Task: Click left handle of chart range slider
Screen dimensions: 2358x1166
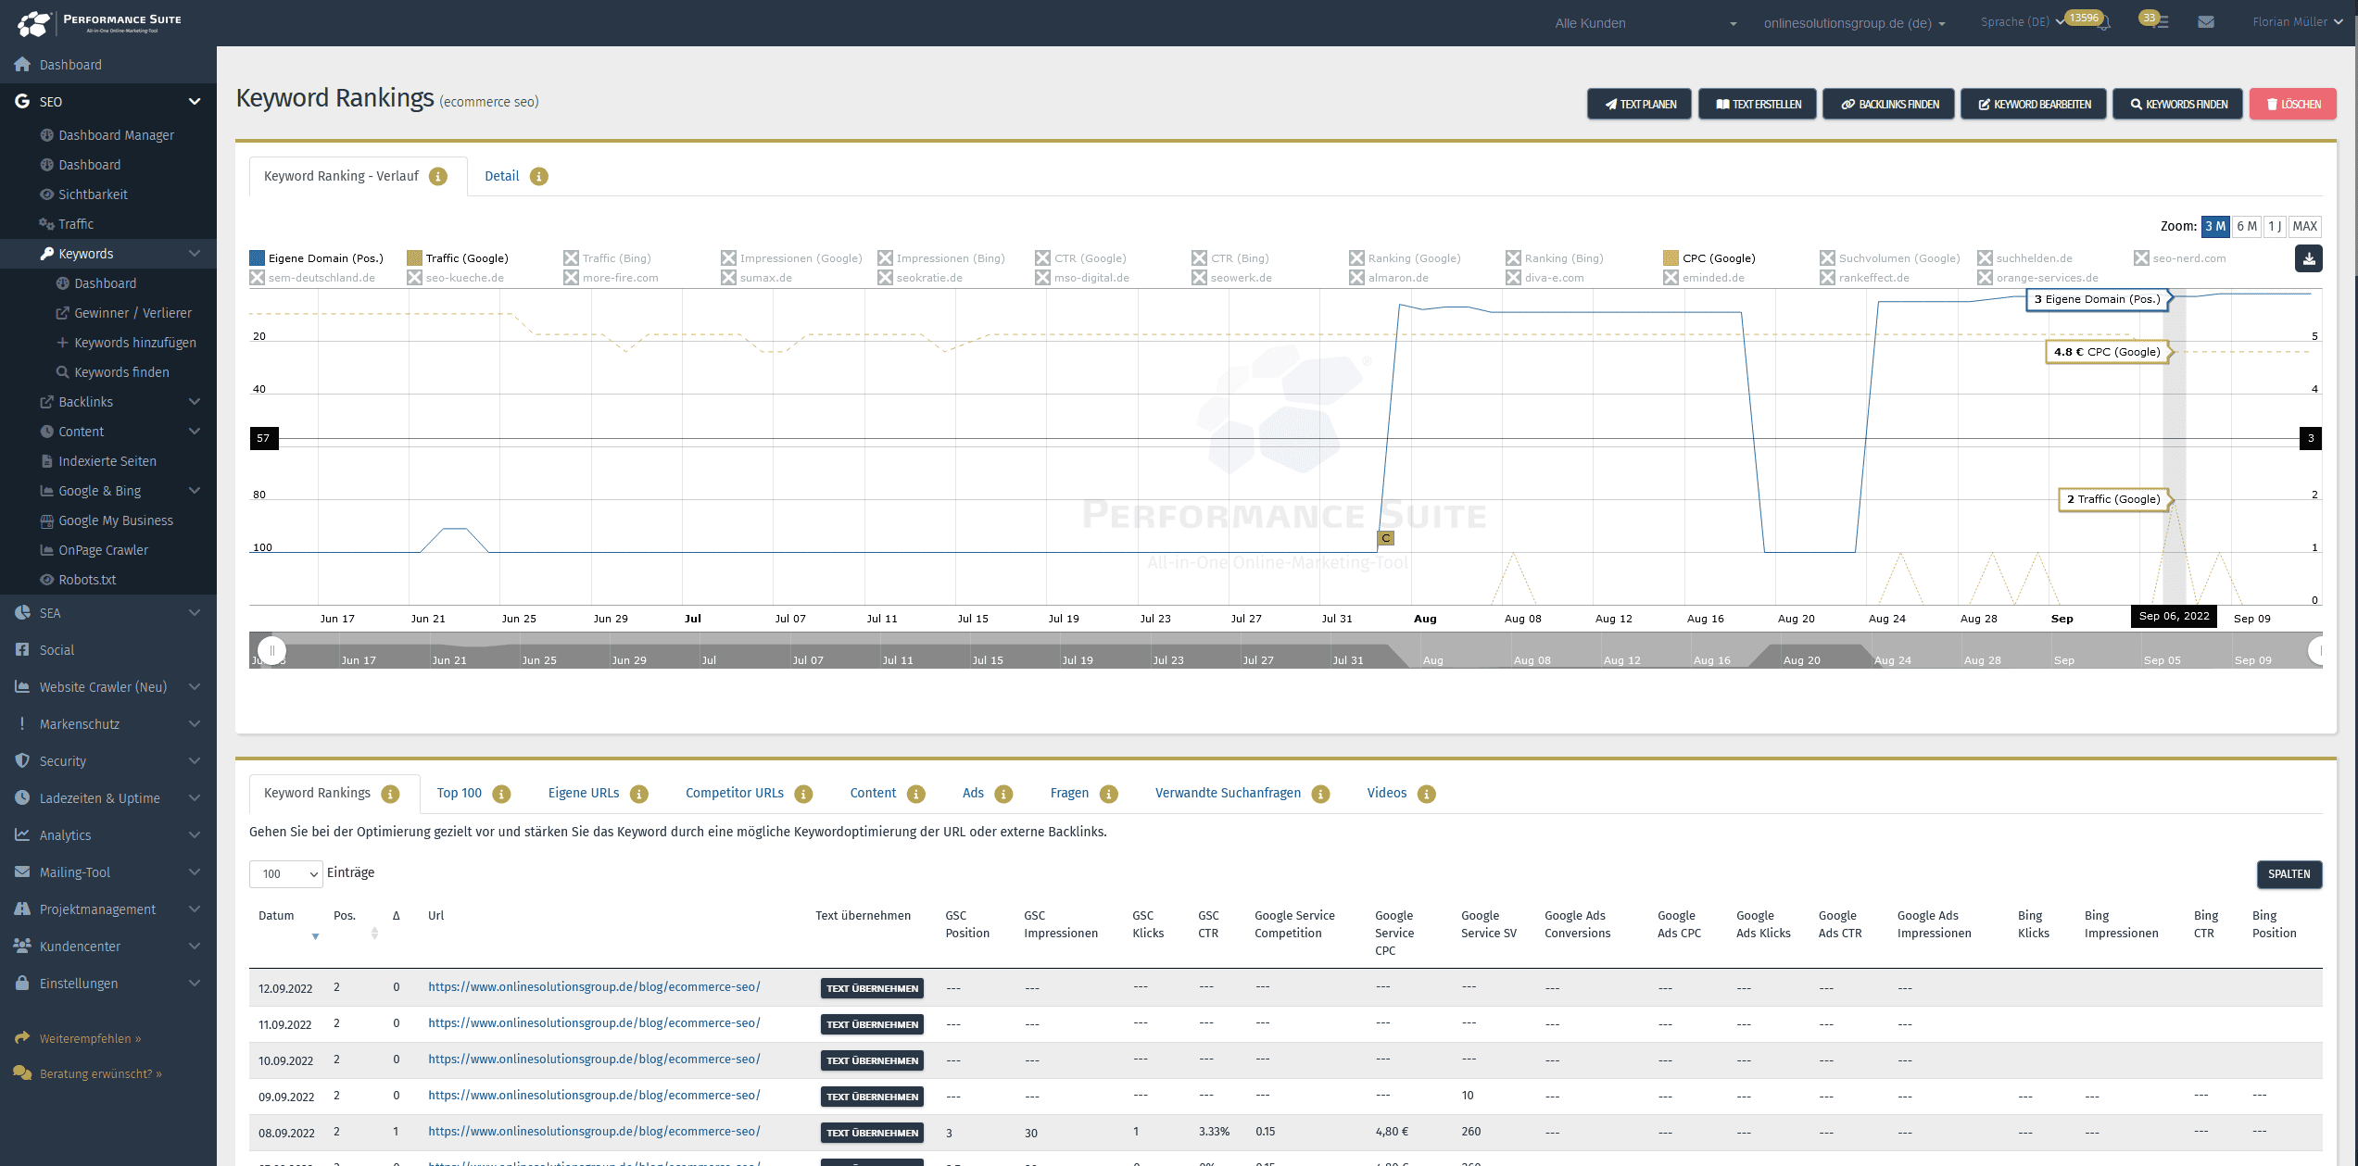Action: click(271, 650)
